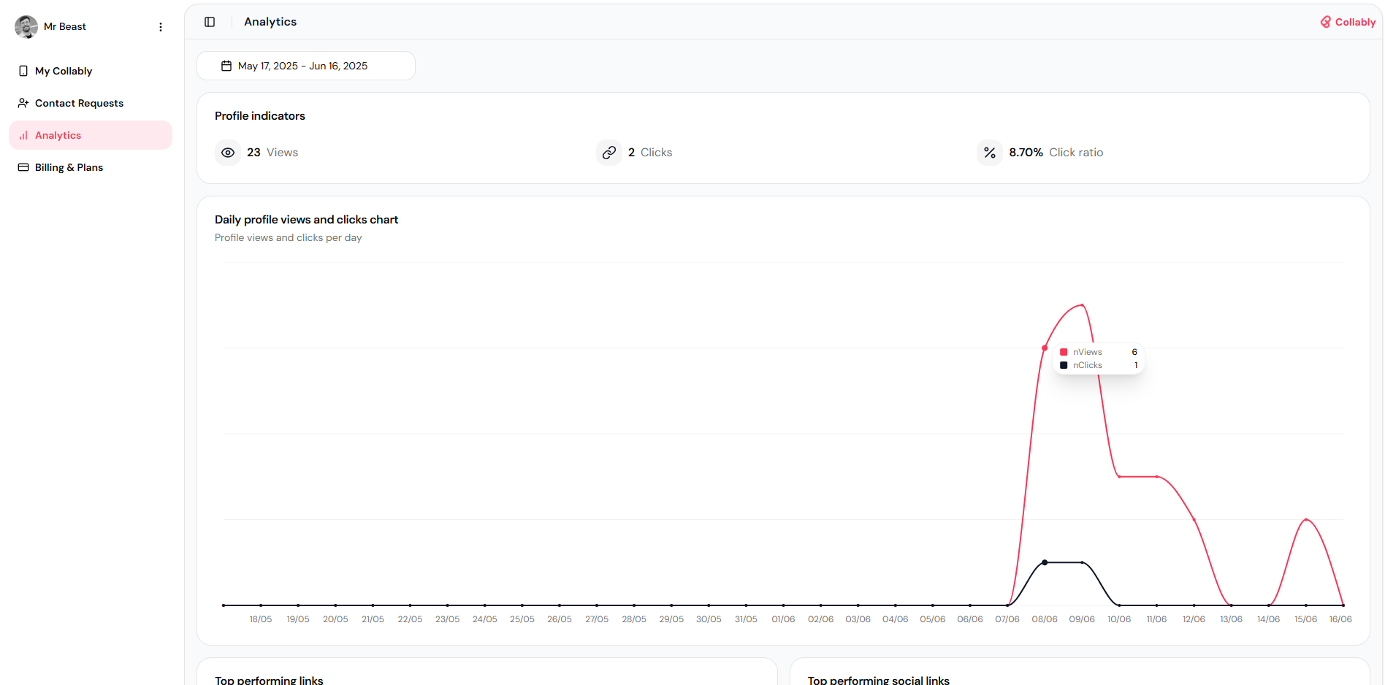
Task: Click the nClicks black legend swatch
Action: [1064, 365]
